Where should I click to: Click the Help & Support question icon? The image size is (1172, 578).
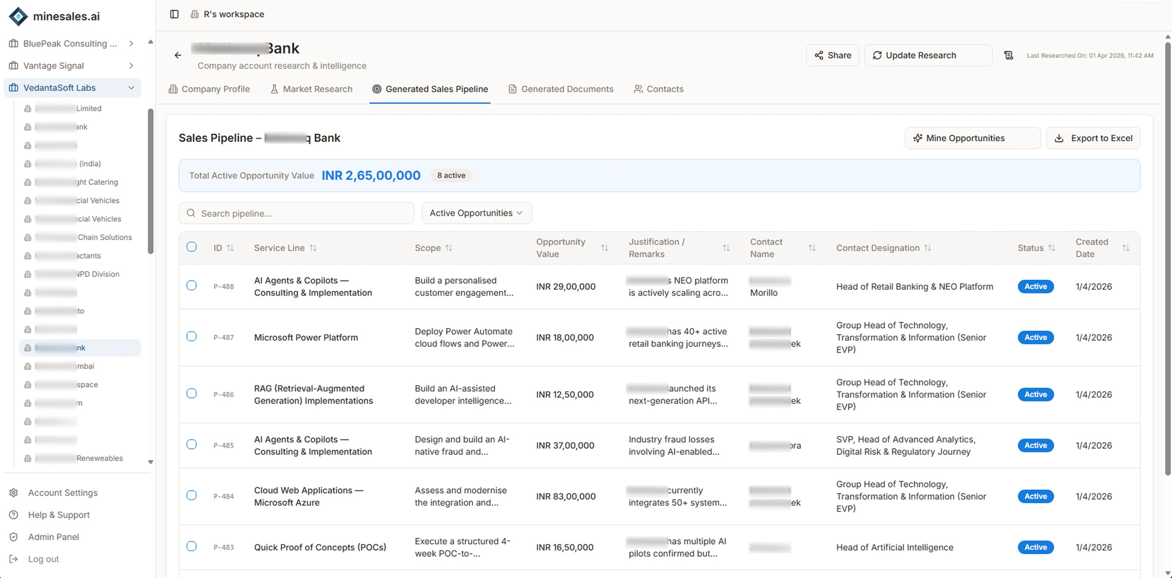tap(14, 515)
